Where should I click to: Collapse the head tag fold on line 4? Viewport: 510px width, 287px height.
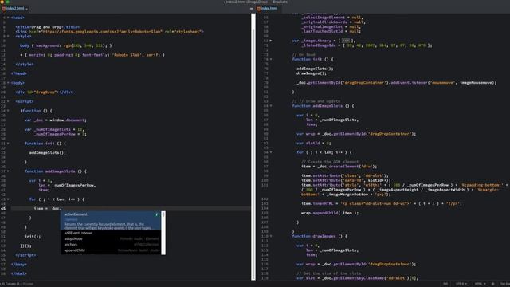[x=8, y=18]
